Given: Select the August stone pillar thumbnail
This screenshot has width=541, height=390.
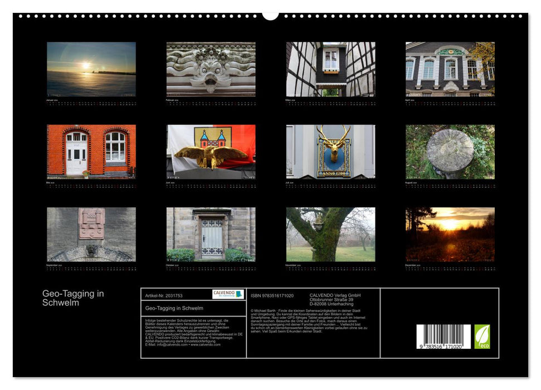Looking at the screenshot, I should (452, 150).
